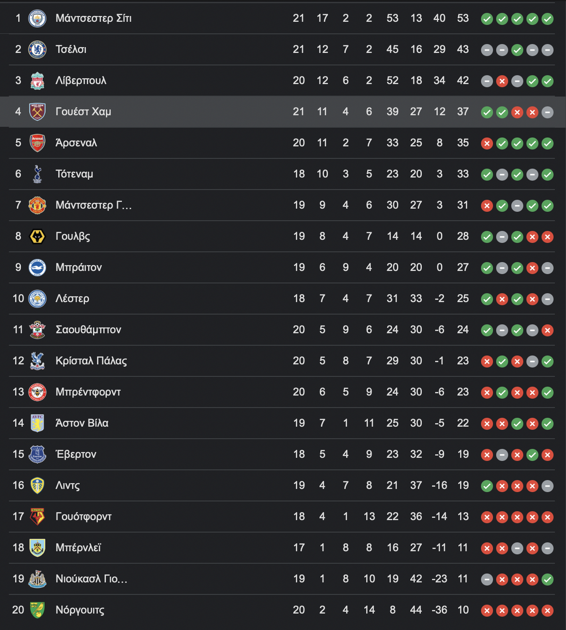The width and height of the screenshot is (566, 630).
Task: Click the Manchester City club crest
Action: click(x=37, y=18)
